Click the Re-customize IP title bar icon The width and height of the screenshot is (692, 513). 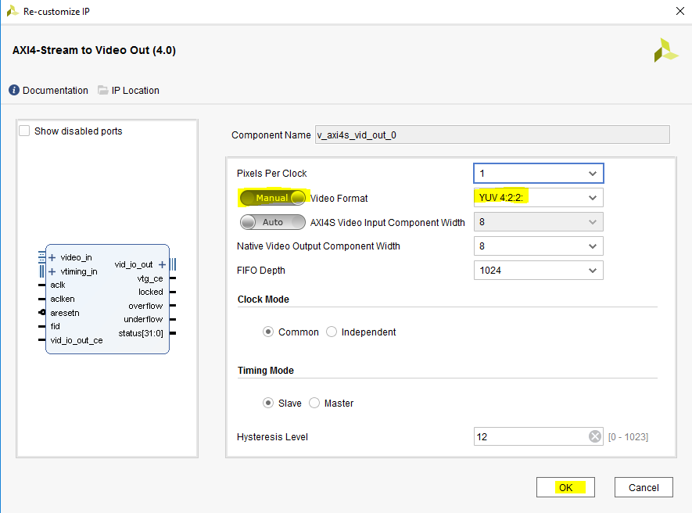11,11
